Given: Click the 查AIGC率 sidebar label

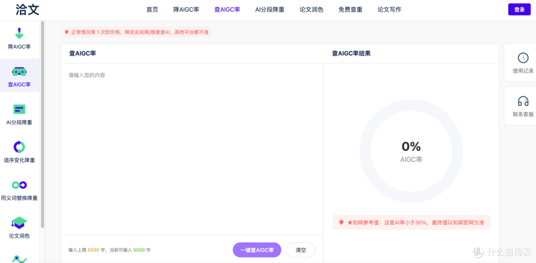Looking at the screenshot, I should tap(19, 84).
